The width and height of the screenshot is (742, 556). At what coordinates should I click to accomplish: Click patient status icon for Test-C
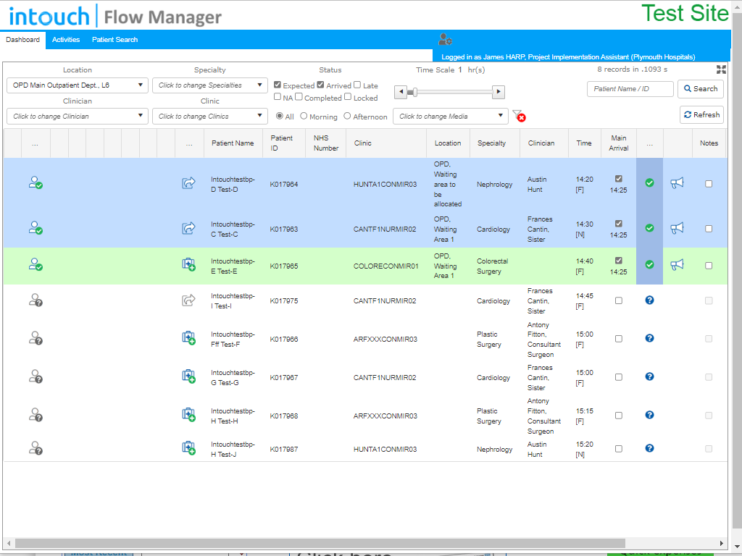coord(36,227)
